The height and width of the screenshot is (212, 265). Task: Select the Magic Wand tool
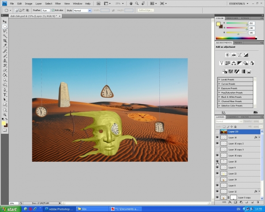pyautogui.click(x=4, y=36)
